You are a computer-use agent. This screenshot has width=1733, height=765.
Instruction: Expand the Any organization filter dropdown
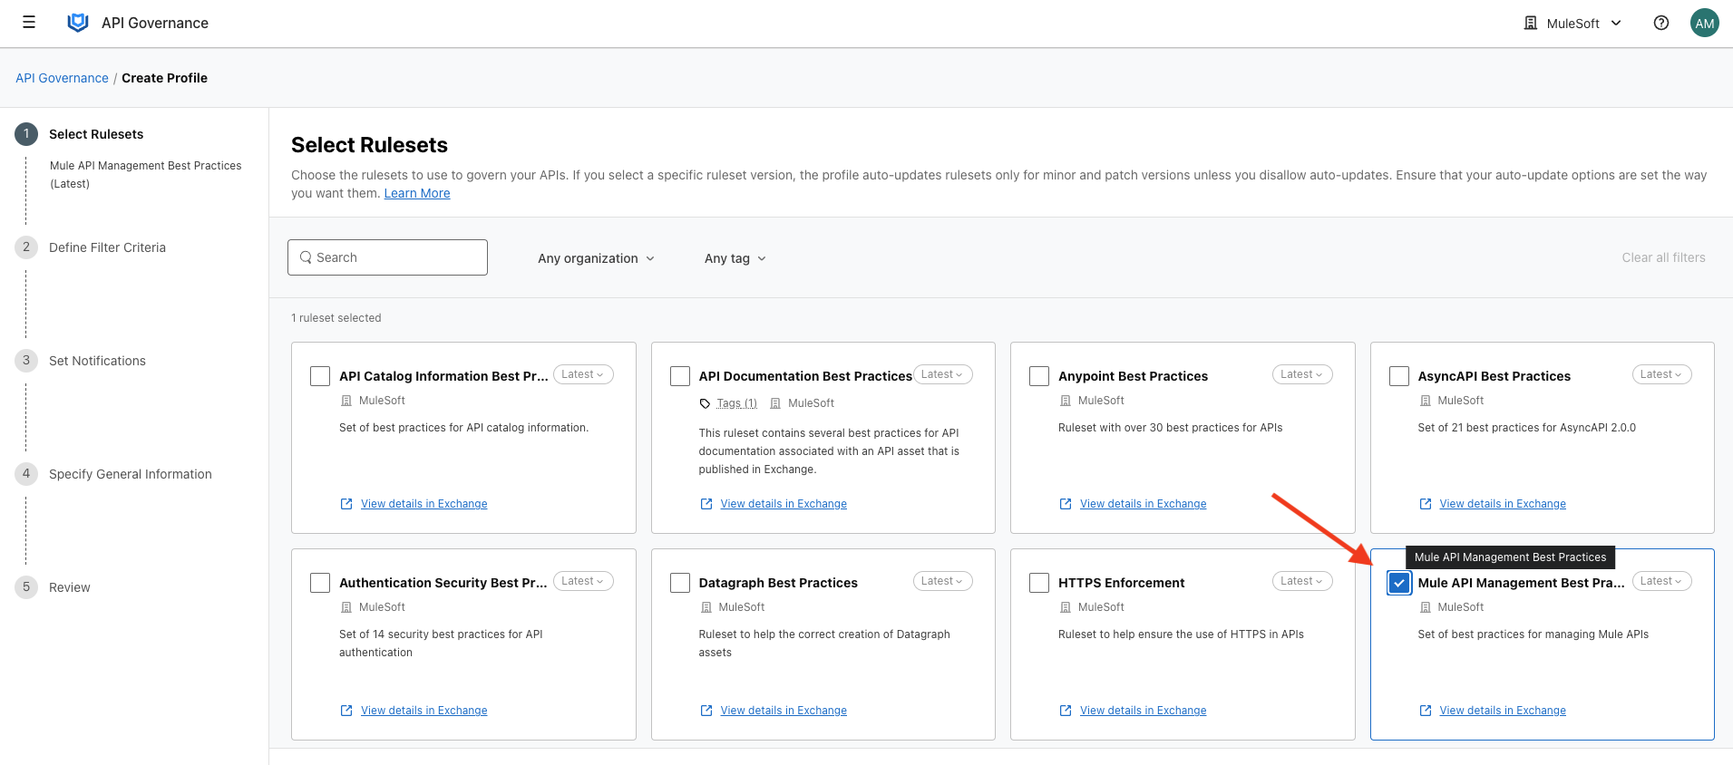(x=596, y=258)
